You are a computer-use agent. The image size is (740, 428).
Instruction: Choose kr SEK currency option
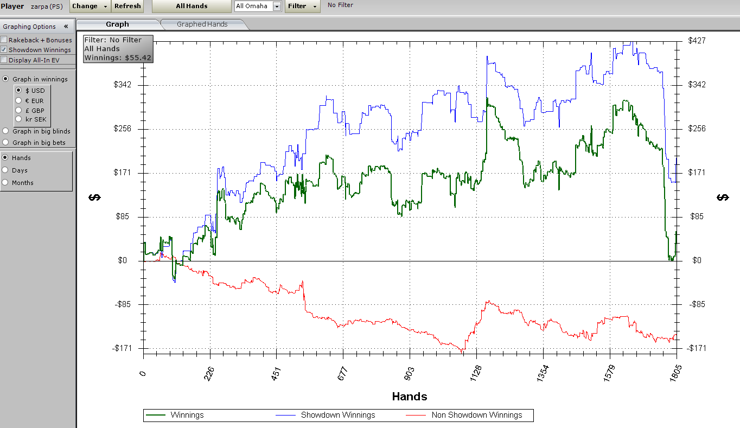18,119
